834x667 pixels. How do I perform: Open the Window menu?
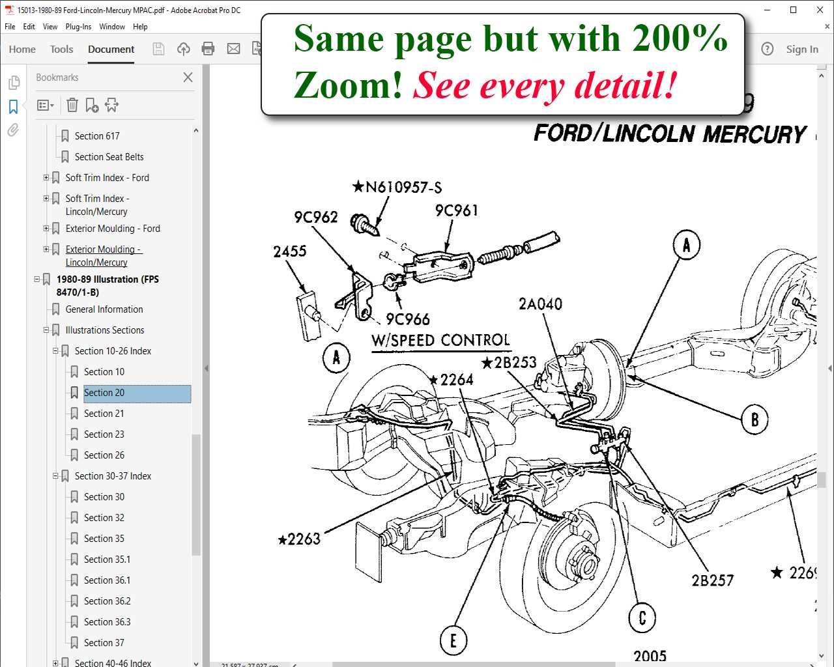112,27
